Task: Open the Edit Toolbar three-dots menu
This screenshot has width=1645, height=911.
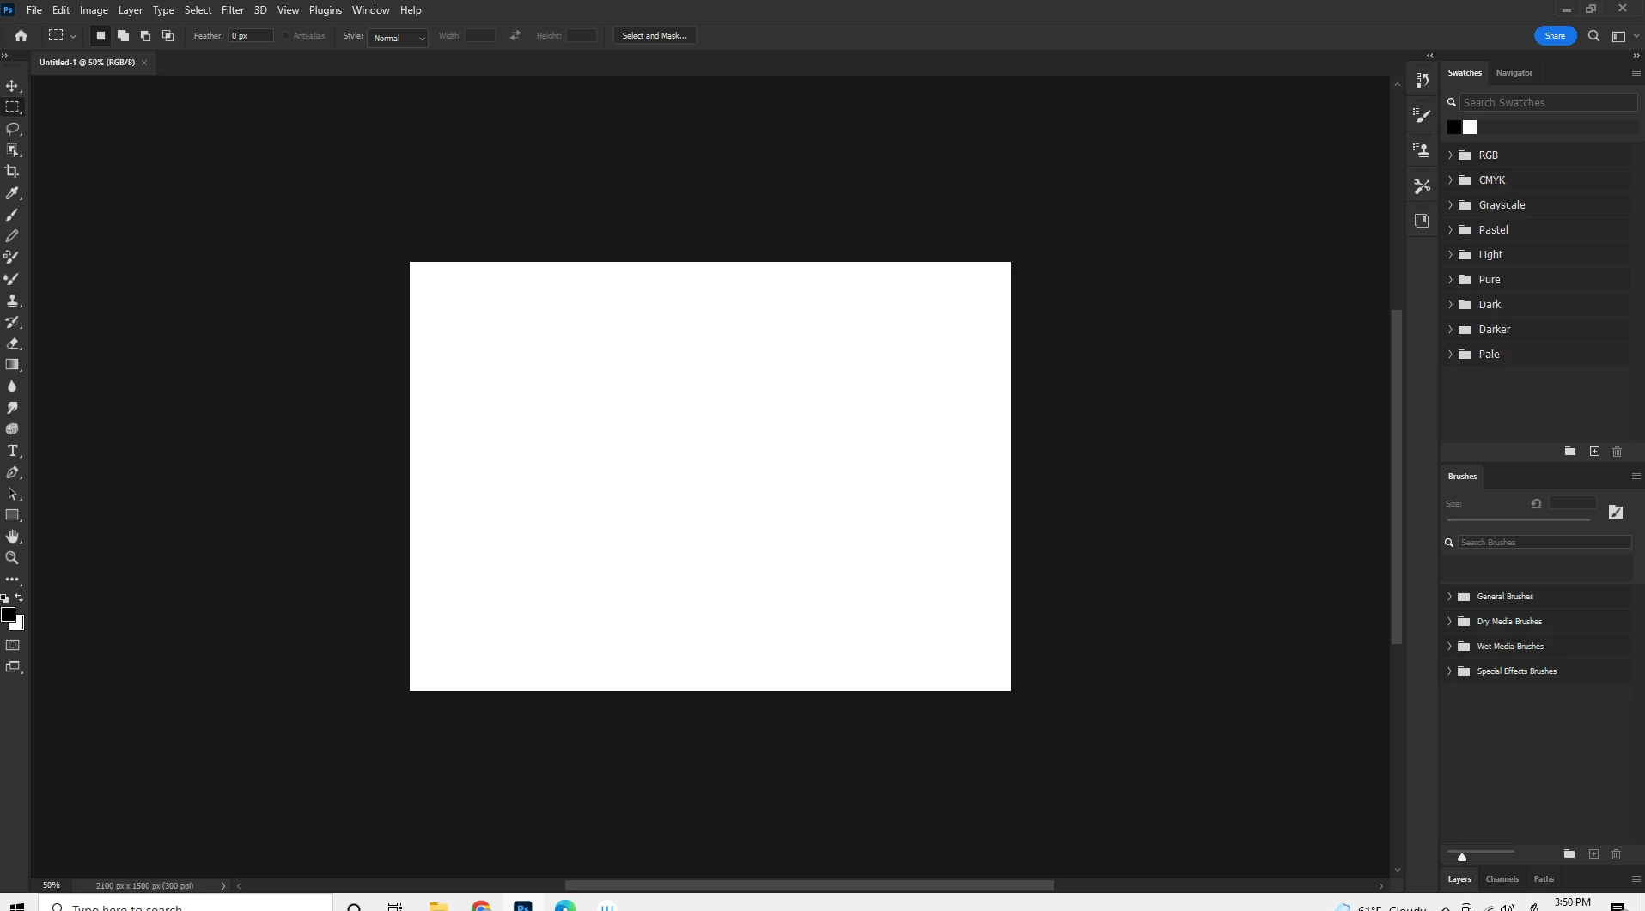Action: [x=12, y=580]
